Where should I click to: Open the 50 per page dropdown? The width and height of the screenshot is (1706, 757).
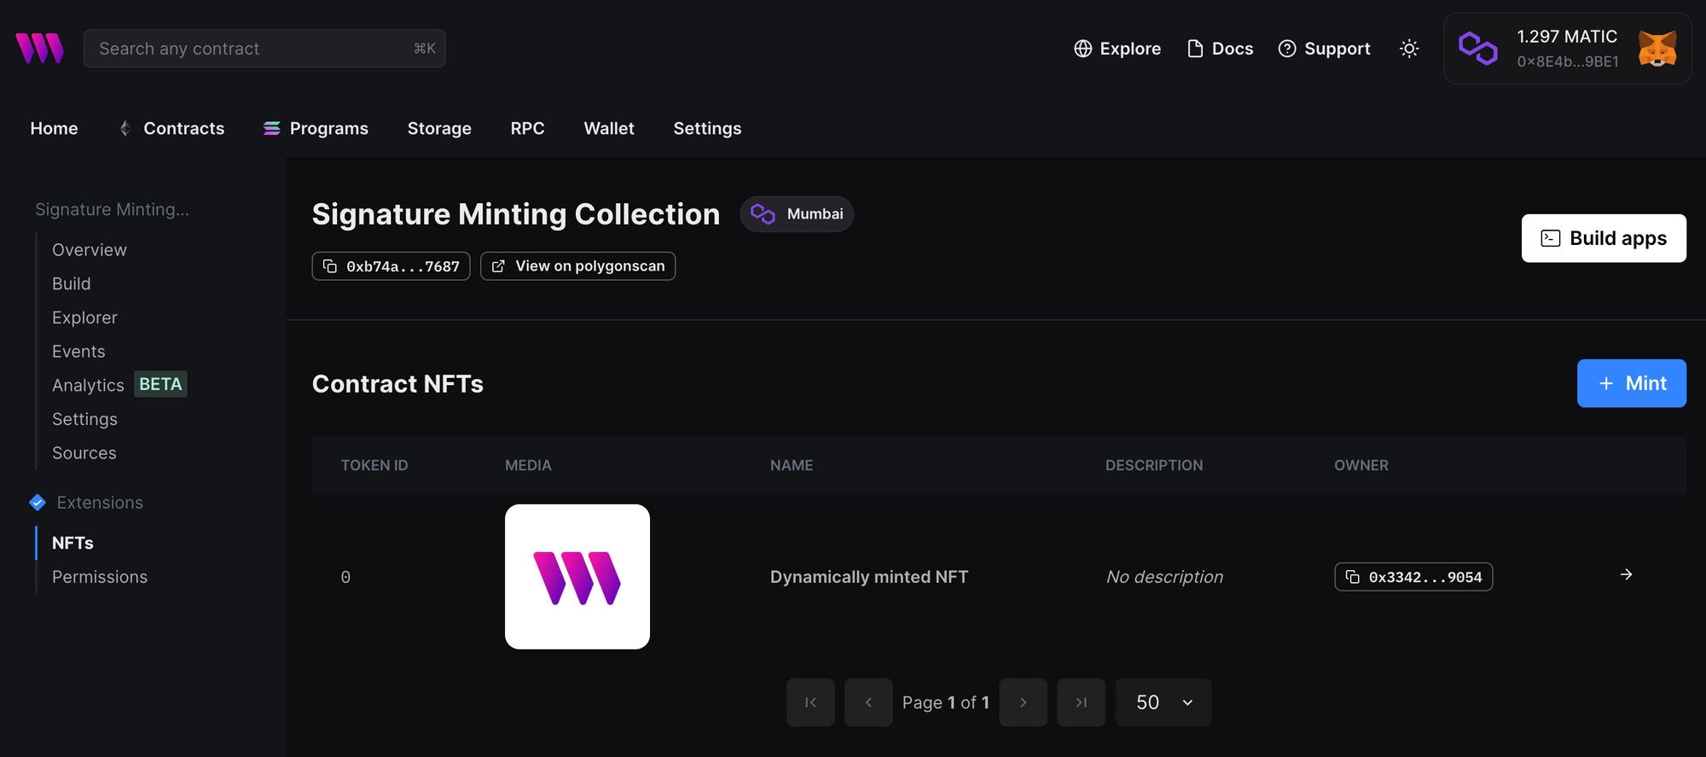click(x=1163, y=702)
